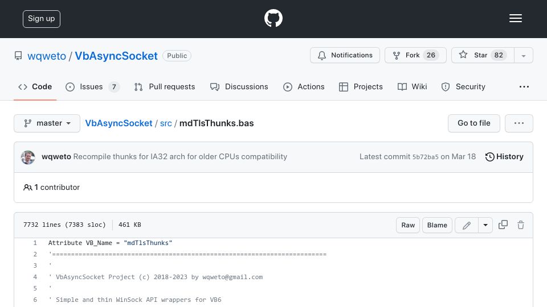The image size is (547, 307).
Task: Click 'Latest commit' text
Action: click(x=385, y=157)
